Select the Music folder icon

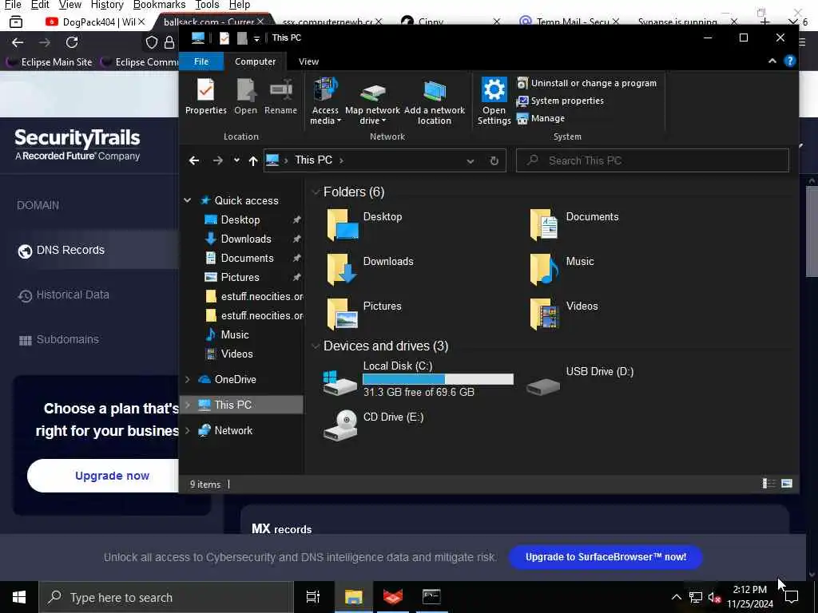[x=544, y=270]
